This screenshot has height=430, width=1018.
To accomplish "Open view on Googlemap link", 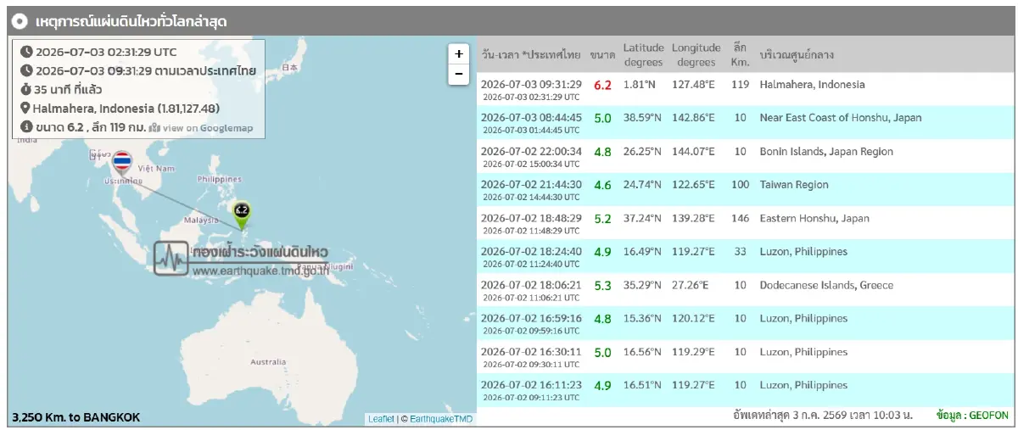I will [207, 127].
